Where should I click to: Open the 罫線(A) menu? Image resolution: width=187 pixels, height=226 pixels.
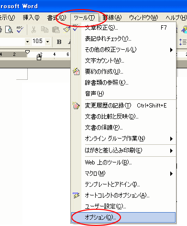[112, 18]
